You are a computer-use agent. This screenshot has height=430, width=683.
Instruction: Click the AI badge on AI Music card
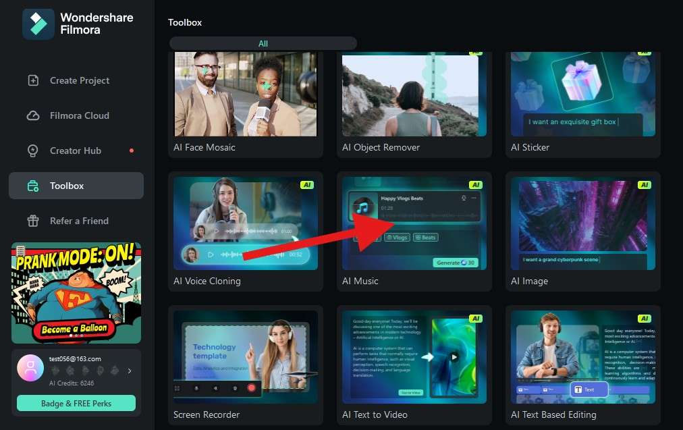(476, 185)
